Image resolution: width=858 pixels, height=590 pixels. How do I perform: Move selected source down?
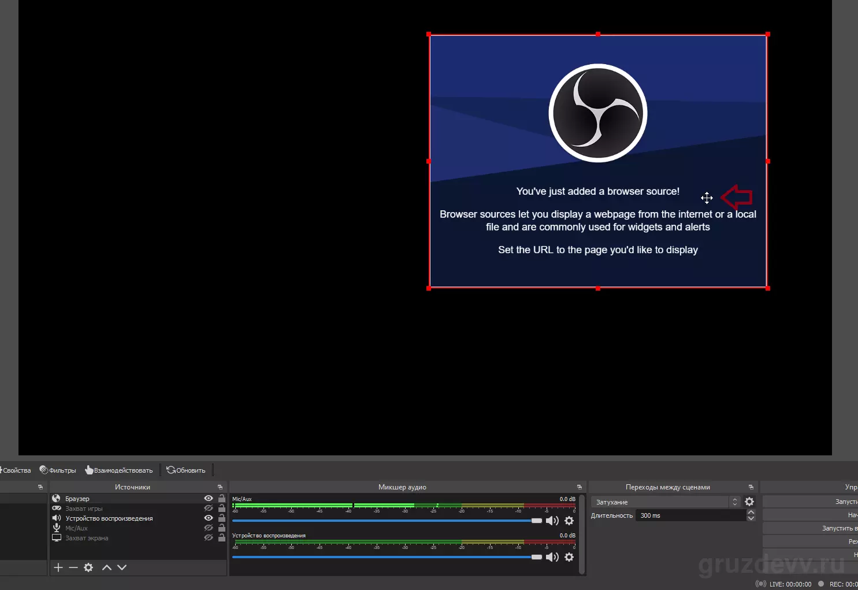coord(122,567)
